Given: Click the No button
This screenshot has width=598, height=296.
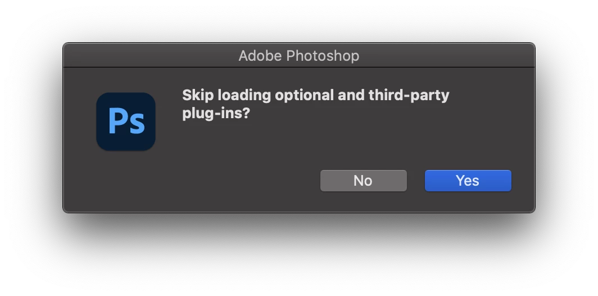Looking at the screenshot, I should 363,181.
